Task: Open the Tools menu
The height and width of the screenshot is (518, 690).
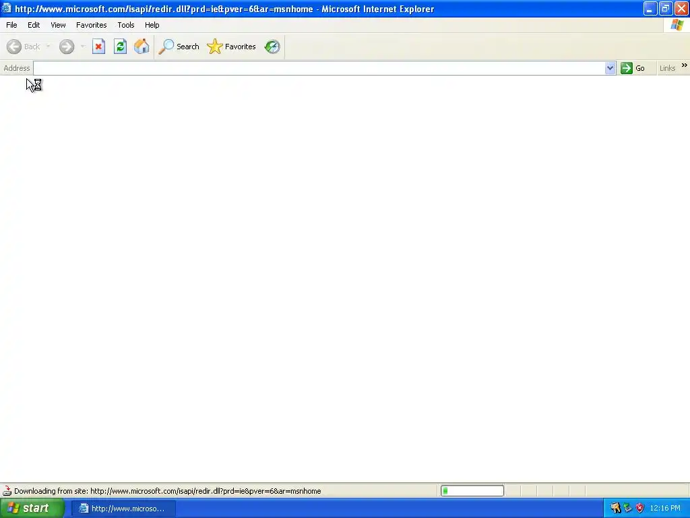Action: (126, 25)
